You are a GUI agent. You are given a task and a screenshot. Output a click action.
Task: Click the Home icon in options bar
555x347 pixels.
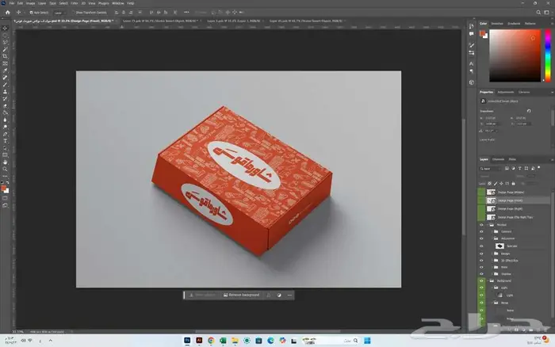pos(7,13)
